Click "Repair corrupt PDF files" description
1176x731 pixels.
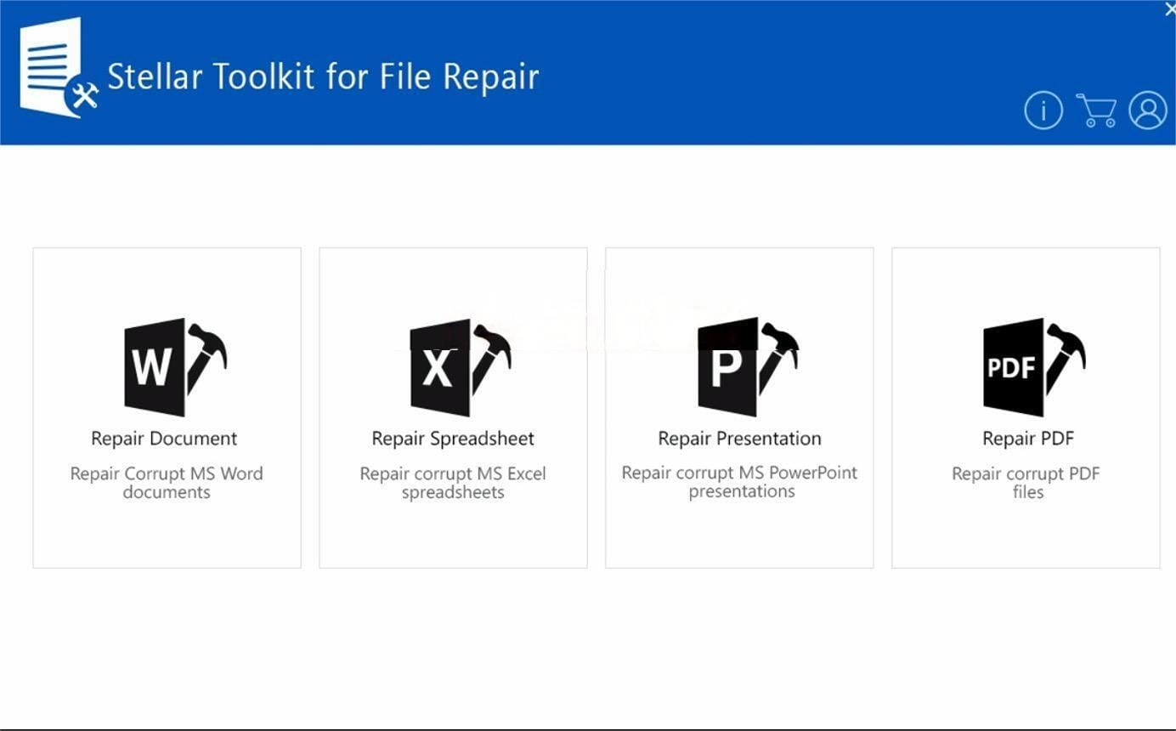pos(1026,483)
